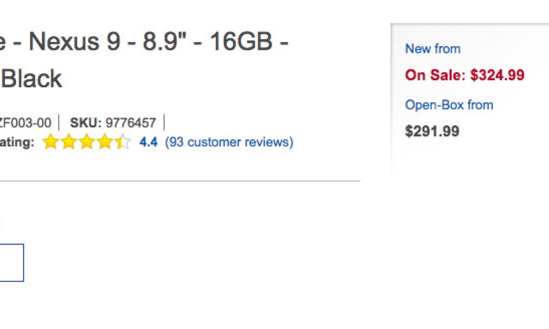Open the Open-Box from link
Screen dimensions: 549x329
pyautogui.click(x=449, y=105)
